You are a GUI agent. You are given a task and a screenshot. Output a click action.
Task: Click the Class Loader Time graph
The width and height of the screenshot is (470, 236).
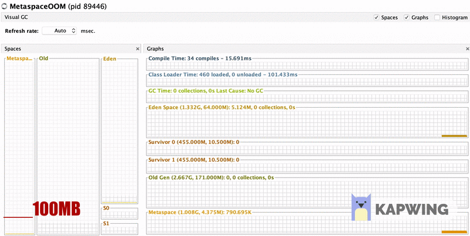tap(307, 81)
